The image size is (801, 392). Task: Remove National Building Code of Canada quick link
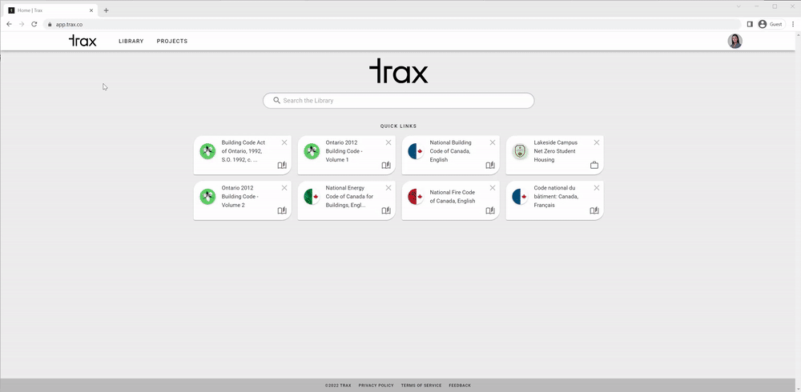coord(493,142)
